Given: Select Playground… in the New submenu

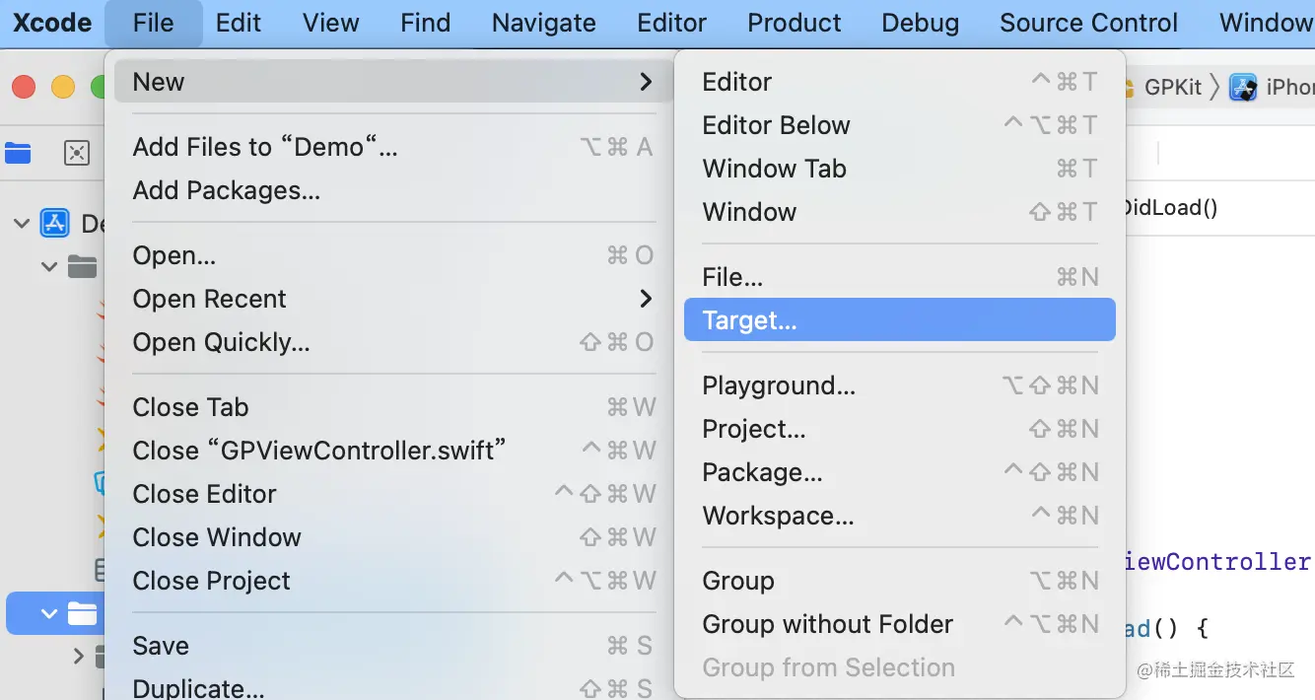Looking at the screenshot, I should click(779, 385).
